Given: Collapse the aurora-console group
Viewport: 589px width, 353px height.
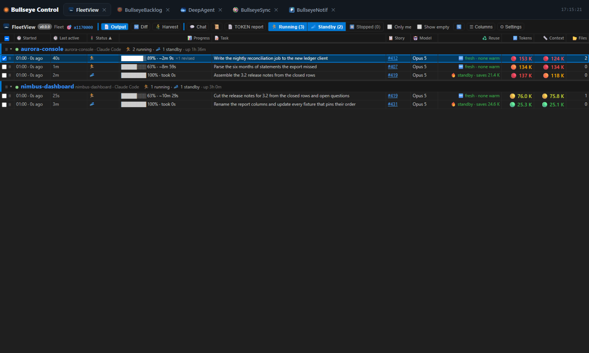Looking at the screenshot, I should 11,49.
